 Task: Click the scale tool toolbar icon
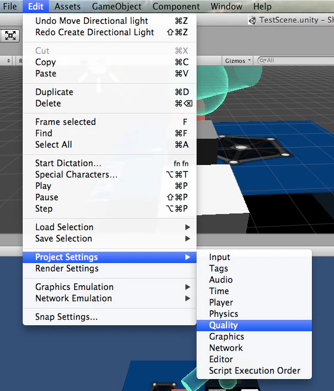(x=10, y=36)
